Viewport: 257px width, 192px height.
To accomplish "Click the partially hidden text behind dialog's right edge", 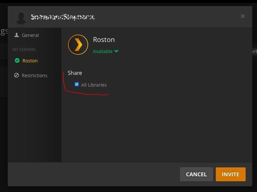I will coord(254,52).
